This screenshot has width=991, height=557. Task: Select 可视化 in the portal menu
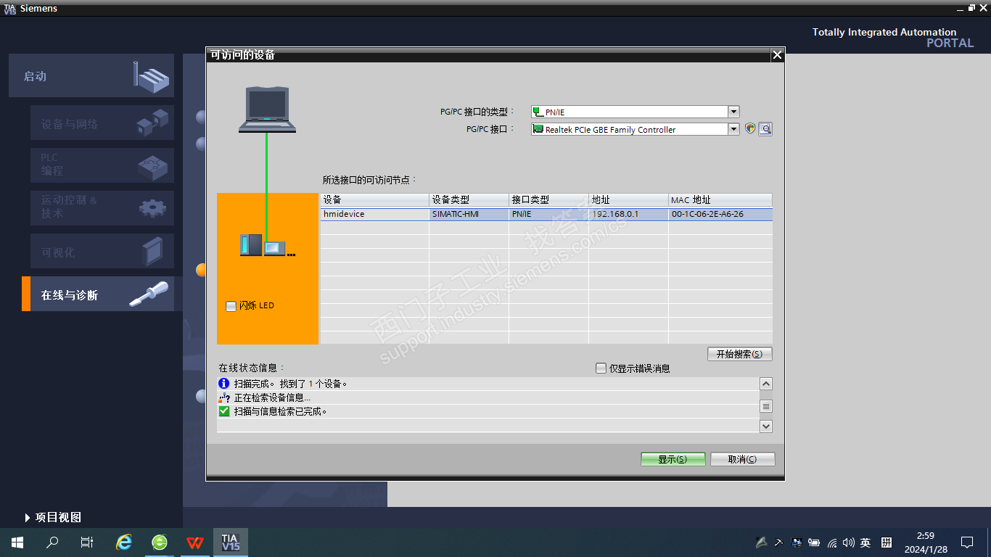[x=102, y=251]
